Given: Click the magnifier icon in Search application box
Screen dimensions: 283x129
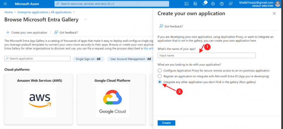Looking at the screenshot, I should tap(7, 59).
